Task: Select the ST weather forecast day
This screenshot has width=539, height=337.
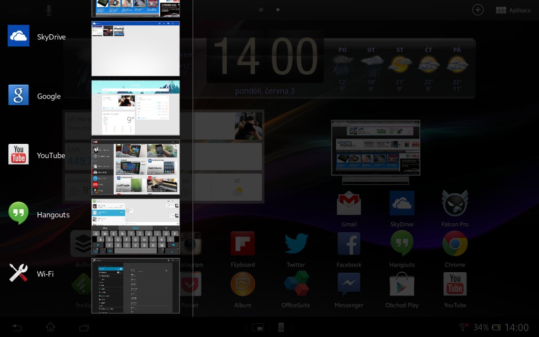Action: pyautogui.click(x=400, y=69)
